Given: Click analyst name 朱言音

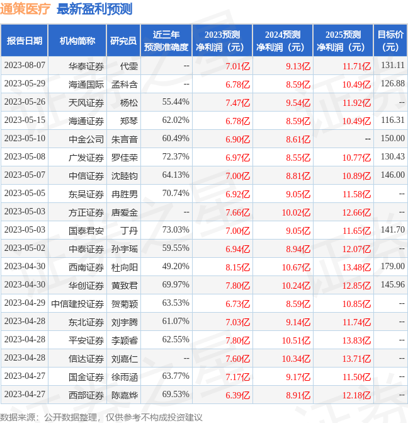Looking at the screenshot, I should point(125,139).
